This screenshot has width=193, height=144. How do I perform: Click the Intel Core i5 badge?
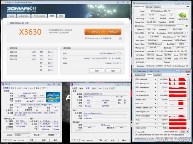pyautogui.click(x=53, y=97)
